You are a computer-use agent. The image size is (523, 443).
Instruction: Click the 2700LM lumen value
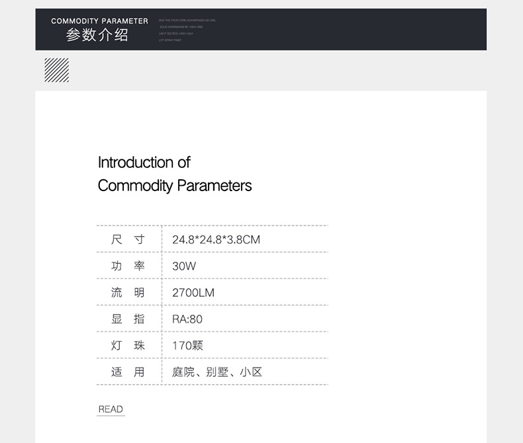click(193, 292)
